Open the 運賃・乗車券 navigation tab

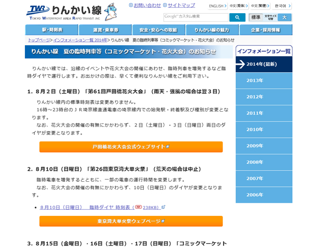coord(106,30)
